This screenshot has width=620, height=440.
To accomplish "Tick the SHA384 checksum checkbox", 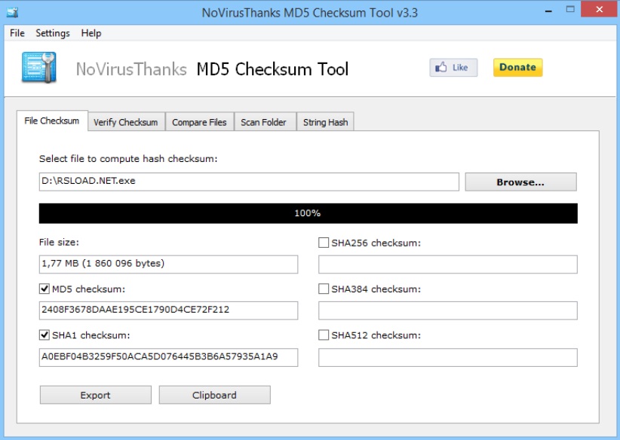I will click(x=324, y=289).
